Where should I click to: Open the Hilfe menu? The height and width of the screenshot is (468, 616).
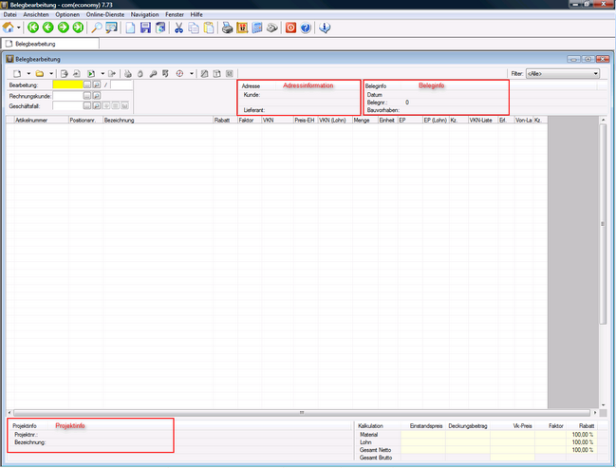(x=196, y=14)
